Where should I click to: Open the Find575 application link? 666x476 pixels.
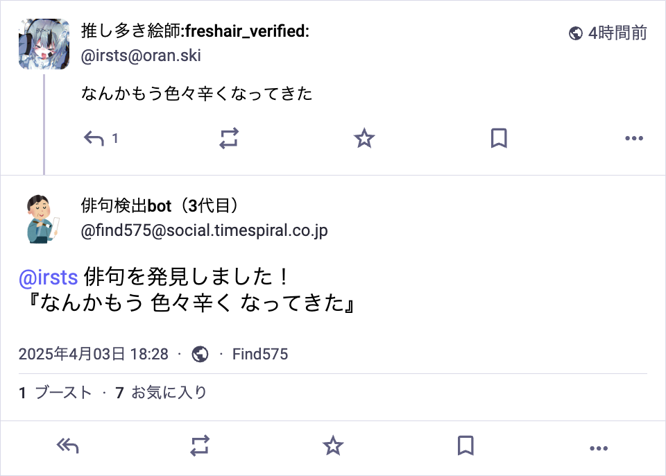pyautogui.click(x=260, y=355)
